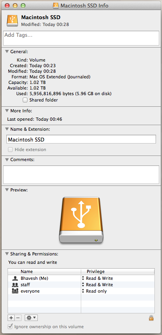Click the Created value Today 00:23
The width and height of the screenshot is (162, 335).
[x=43, y=66]
